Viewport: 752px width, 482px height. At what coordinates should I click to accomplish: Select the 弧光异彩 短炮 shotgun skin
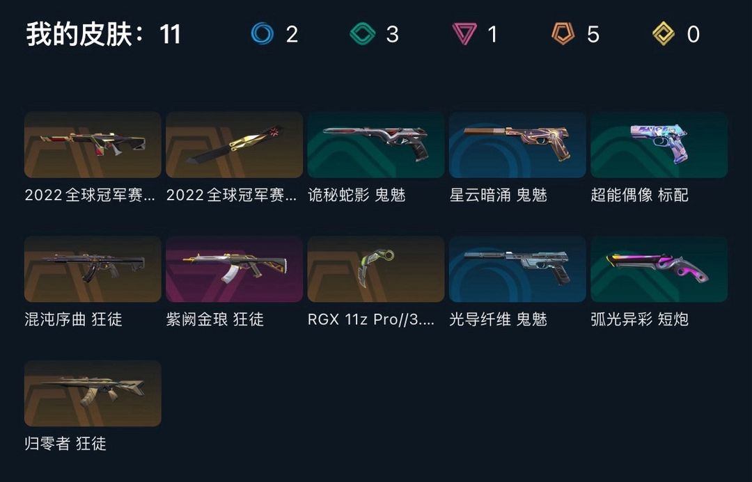point(659,268)
